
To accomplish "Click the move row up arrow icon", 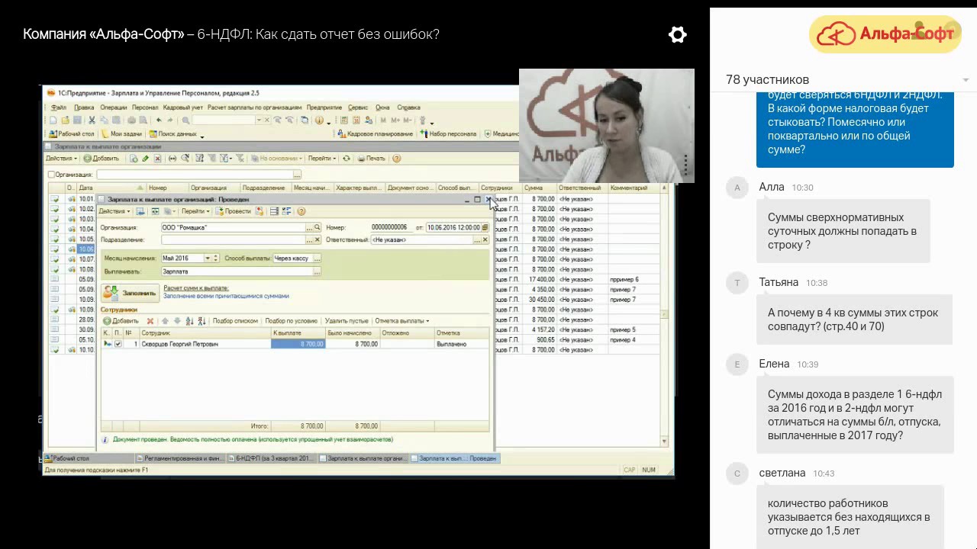I will pyautogui.click(x=165, y=321).
